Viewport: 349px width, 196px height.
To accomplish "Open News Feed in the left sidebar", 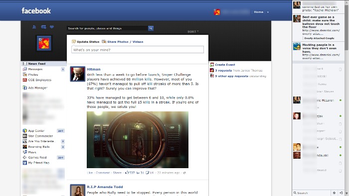I will click(x=44, y=64).
